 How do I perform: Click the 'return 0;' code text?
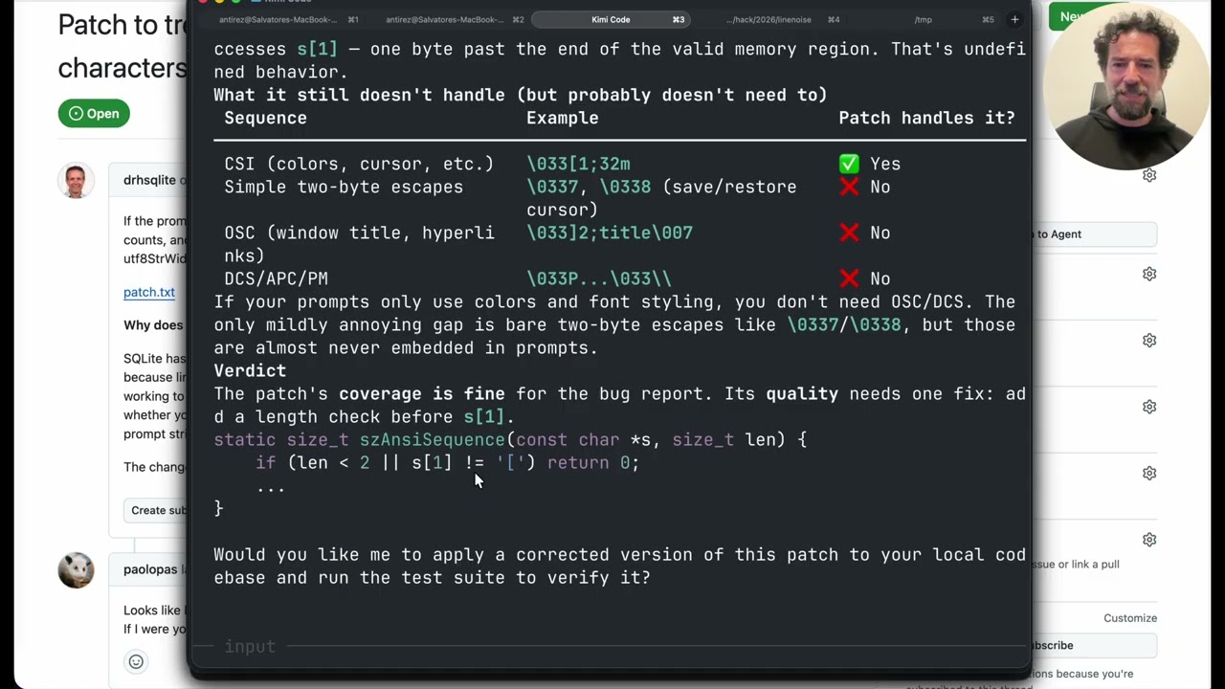click(x=593, y=462)
